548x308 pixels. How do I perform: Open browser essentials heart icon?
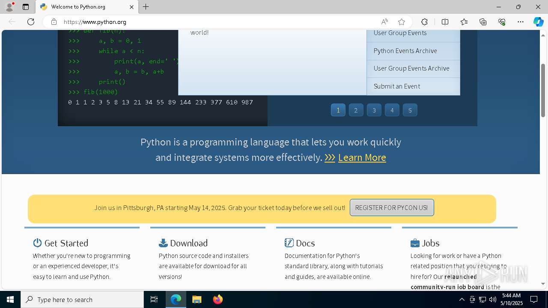coord(502,22)
